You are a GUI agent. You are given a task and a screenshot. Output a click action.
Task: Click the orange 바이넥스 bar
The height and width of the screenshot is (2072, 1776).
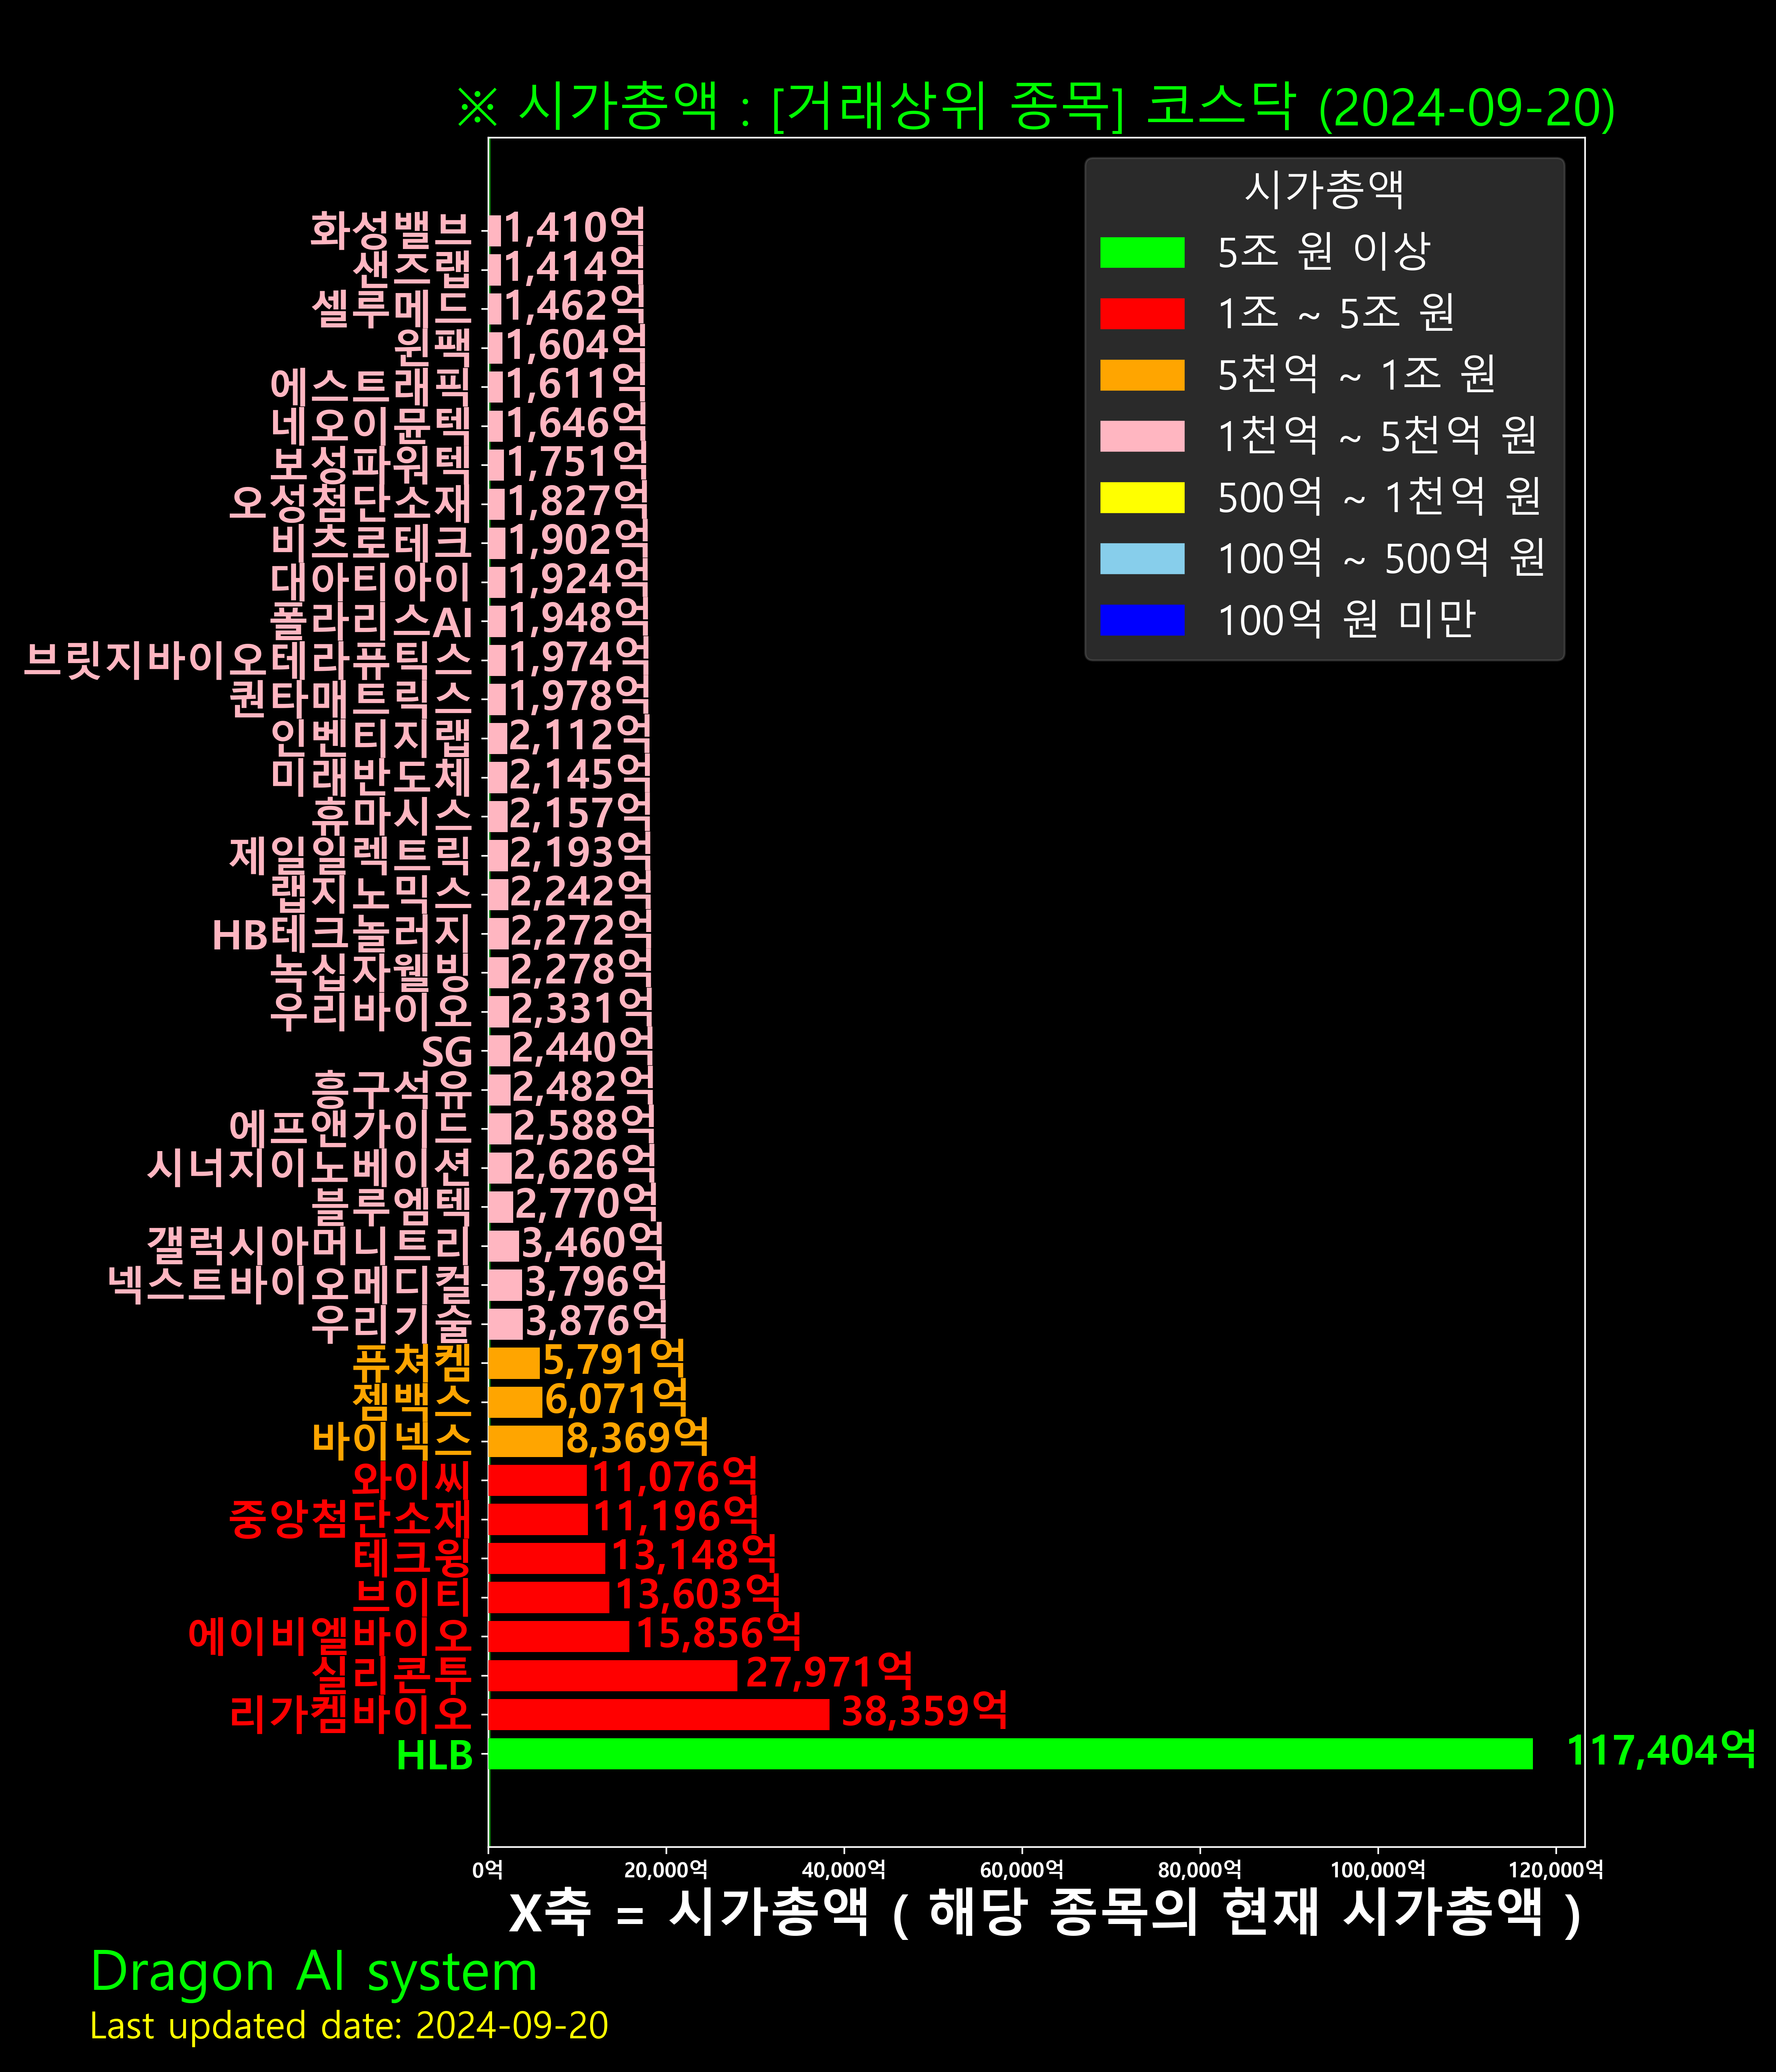526,1441
